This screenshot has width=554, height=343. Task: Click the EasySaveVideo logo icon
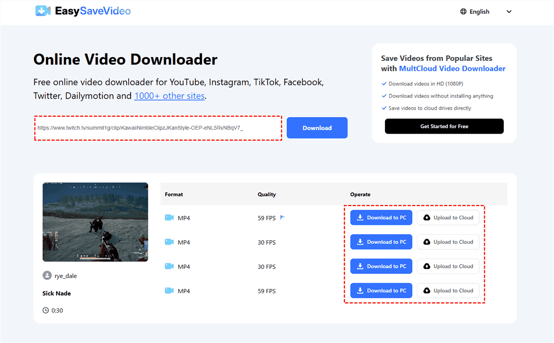tap(43, 11)
